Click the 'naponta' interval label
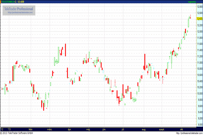This screenshot has width=203, height=135. tap(197, 2)
